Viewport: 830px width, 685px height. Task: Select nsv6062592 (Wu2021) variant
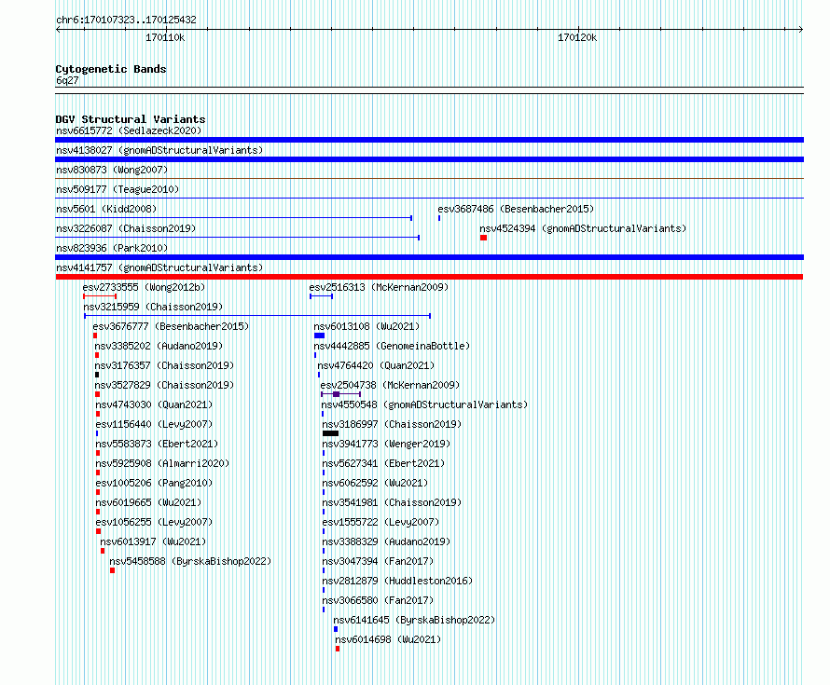pyautogui.click(x=375, y=483)
